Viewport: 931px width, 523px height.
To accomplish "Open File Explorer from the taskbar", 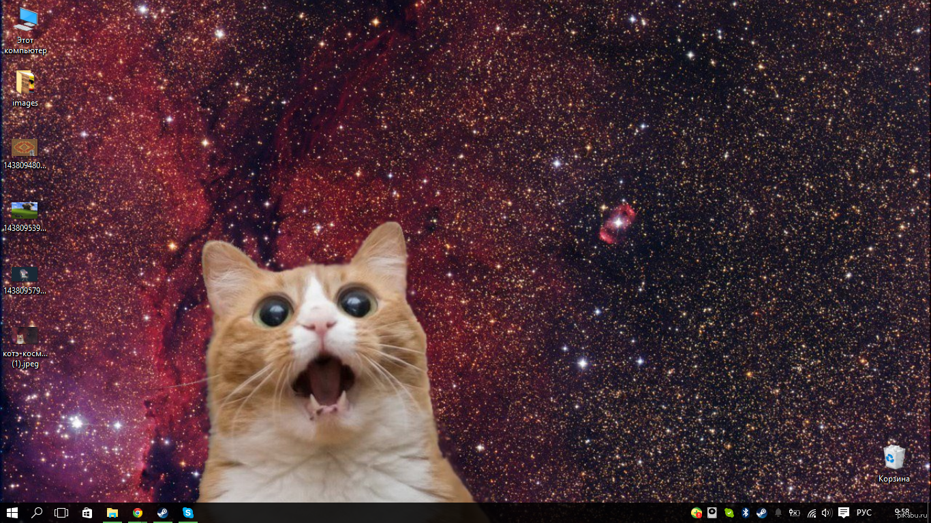I will pos(112,513).
